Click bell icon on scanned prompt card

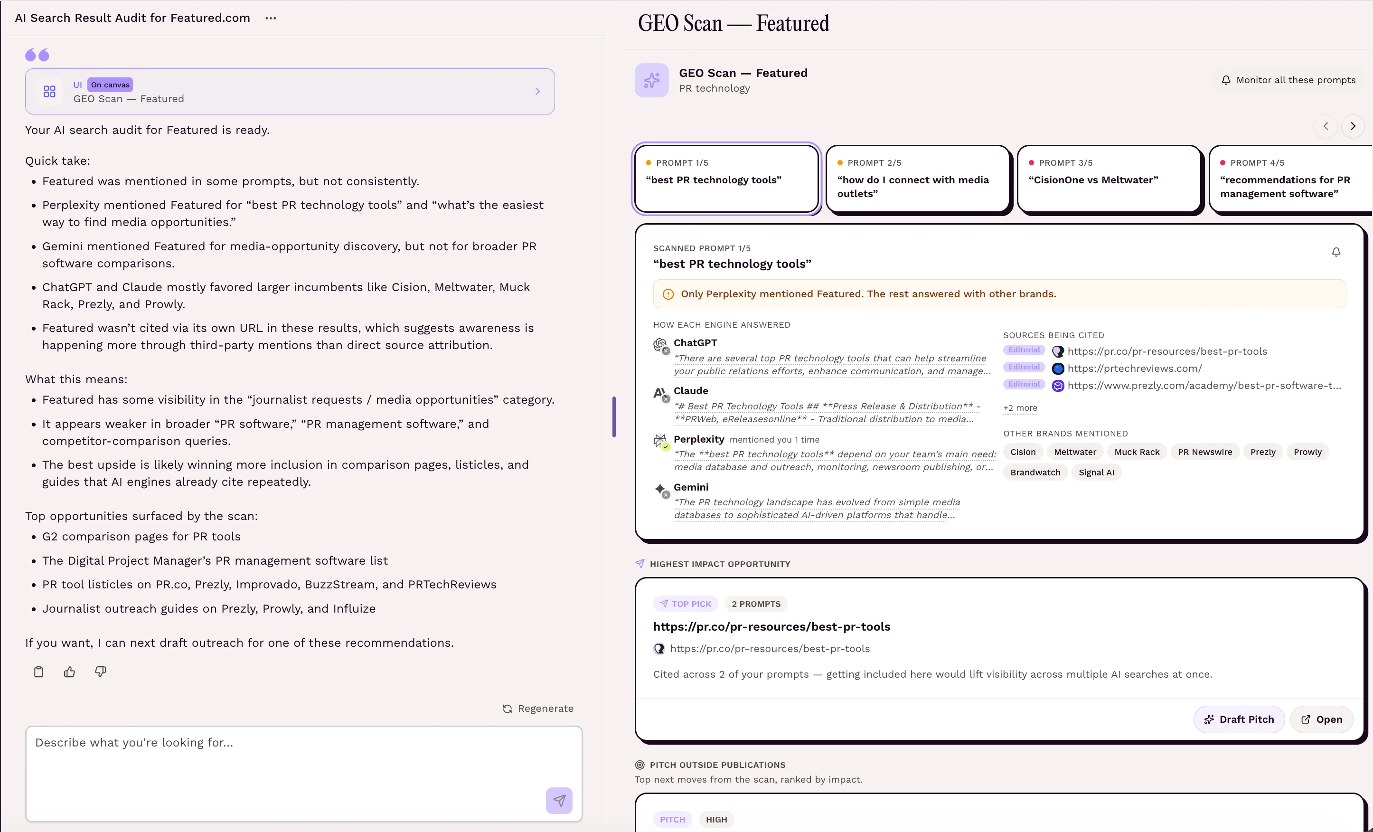pyautogui.click(x=1335, y=253)
